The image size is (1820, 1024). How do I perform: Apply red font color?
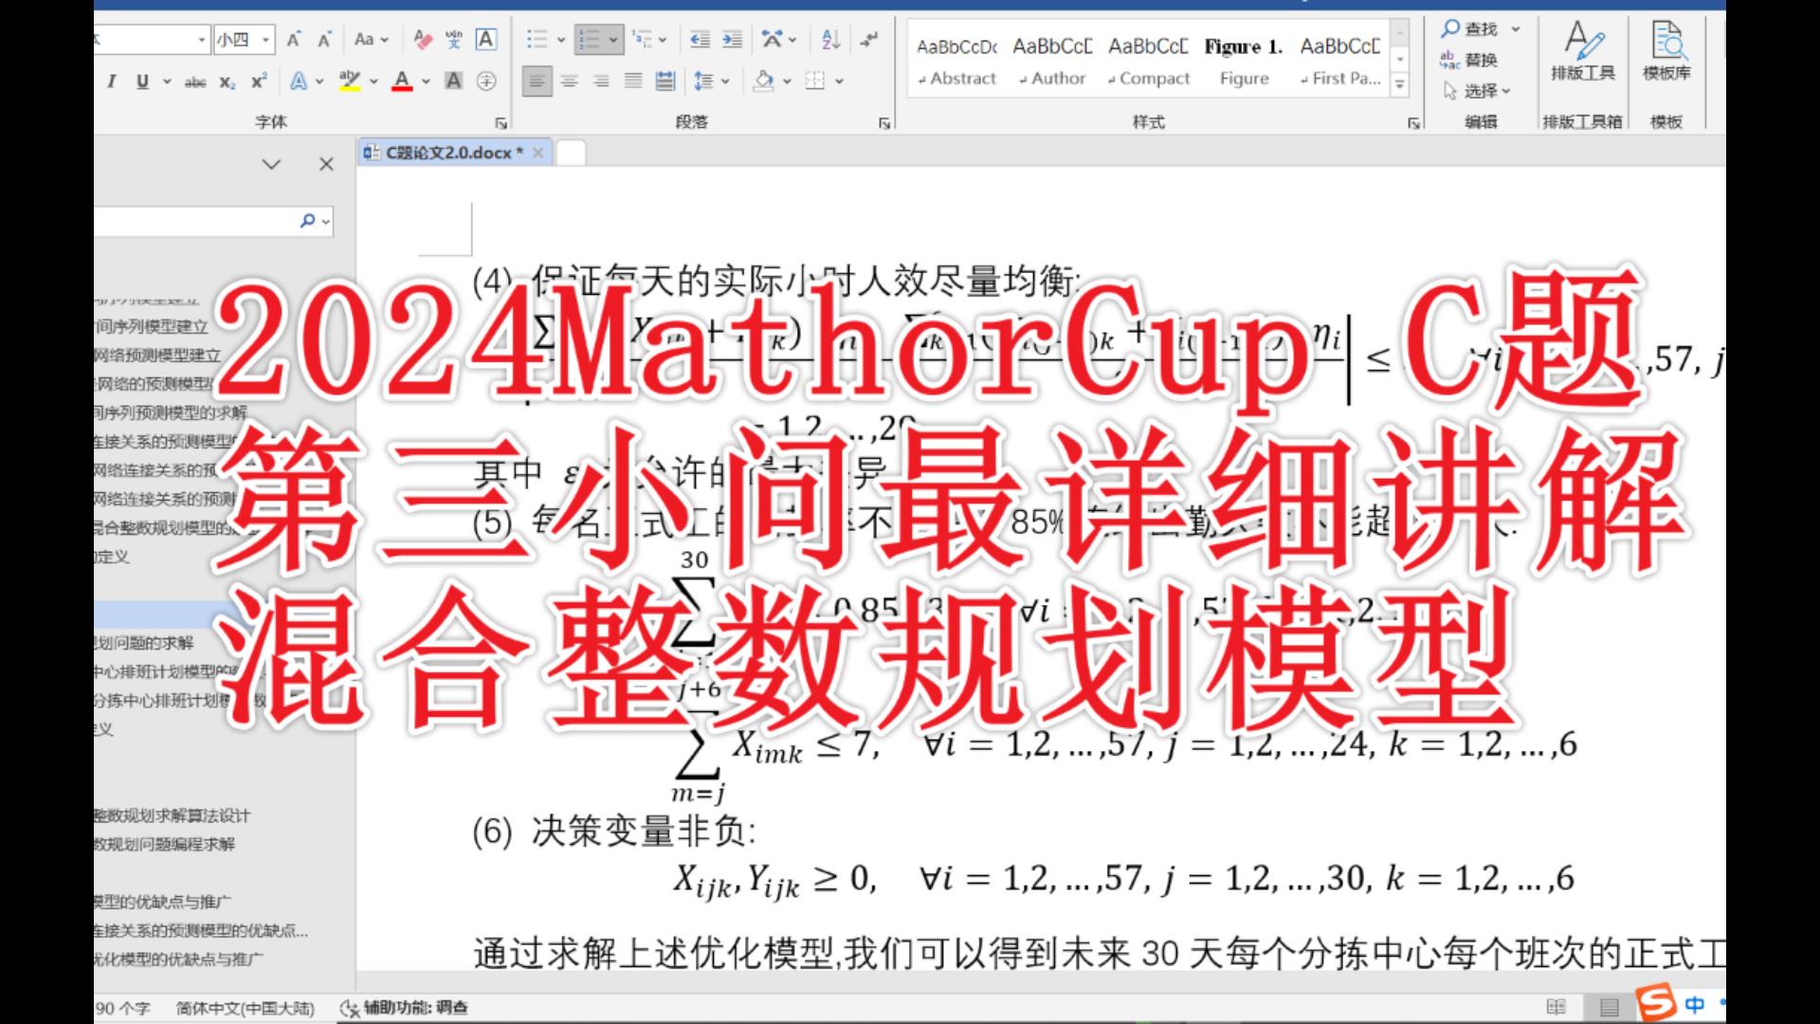(x=402, y=82)
